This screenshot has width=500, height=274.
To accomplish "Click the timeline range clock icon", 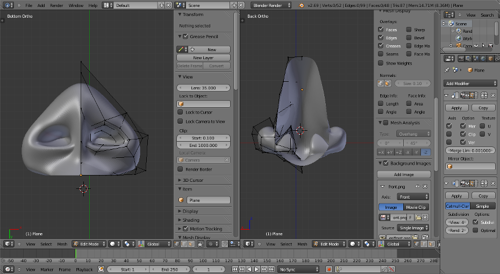I will (101, 269).
